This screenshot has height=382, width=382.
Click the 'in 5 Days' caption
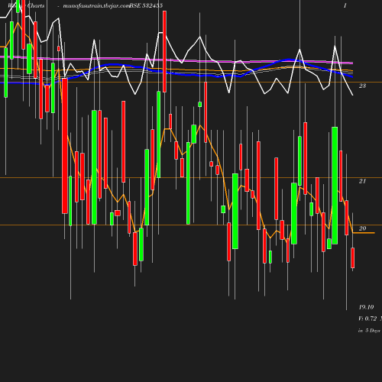pyautogui.click(x=369, y=331)
